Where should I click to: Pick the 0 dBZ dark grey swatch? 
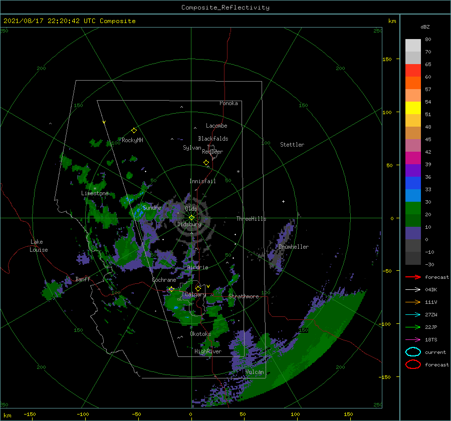[x=413, y=246]
